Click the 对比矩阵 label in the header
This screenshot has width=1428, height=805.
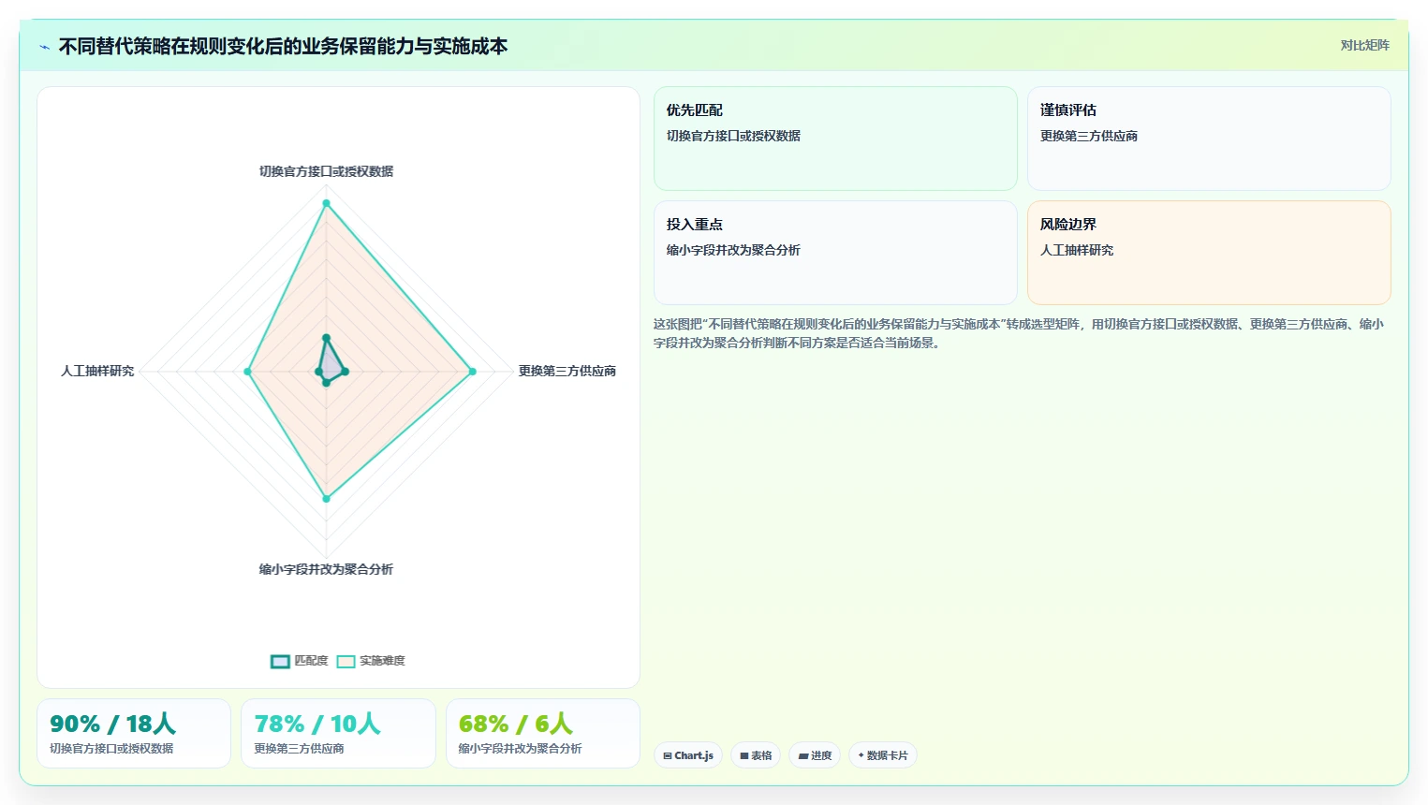1364,45
